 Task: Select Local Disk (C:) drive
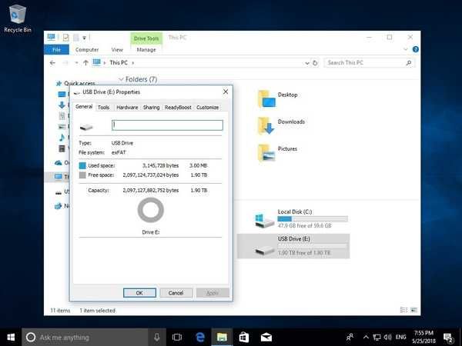pyautogui.click(x=301, y=218)
